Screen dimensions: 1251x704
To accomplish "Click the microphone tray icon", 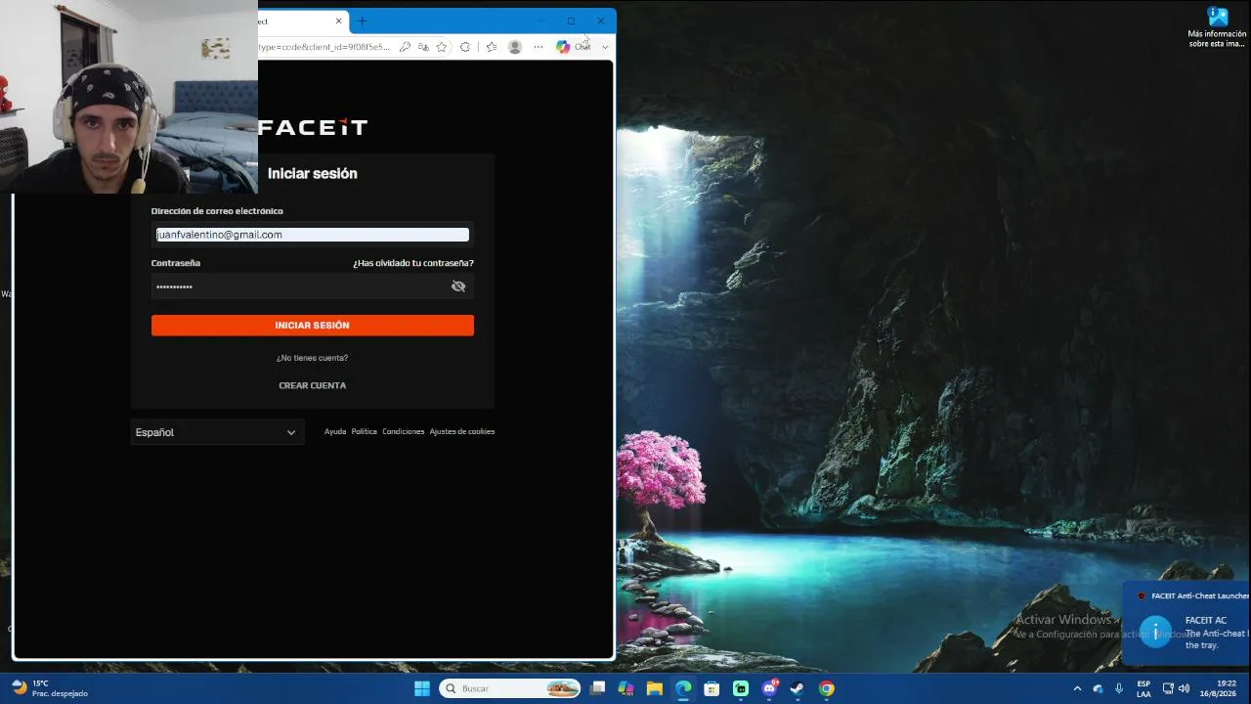I will [x=1119, y=688].
